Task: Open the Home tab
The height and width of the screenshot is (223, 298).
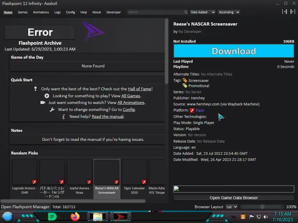Action: point(8,12)
